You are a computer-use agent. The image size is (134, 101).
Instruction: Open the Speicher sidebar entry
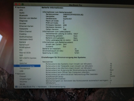pos(23,63)
